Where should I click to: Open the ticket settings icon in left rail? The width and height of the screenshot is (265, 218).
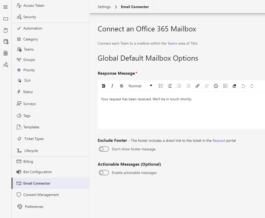[6, 42]
